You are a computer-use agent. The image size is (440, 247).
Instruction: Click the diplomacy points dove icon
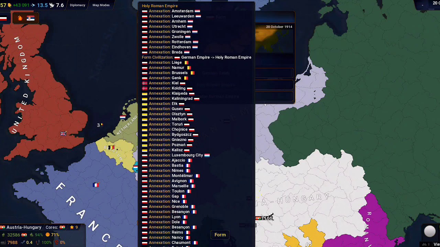[52, 5]
